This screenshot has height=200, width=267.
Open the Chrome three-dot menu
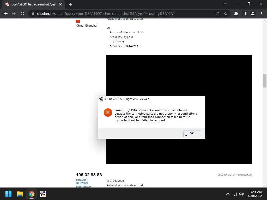pos(261,14)
